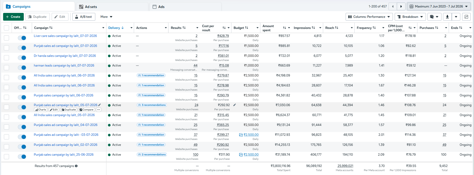Image resolution: width=474 pixels, height=175 pixels.
Task: Click budget trend icon for 25-06-2026 campaign
Action: (x=241, y=155)
